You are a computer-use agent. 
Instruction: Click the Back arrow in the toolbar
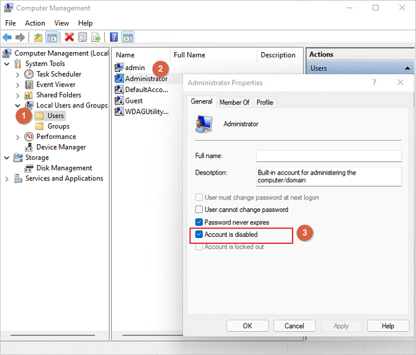[x=7, y=37]
